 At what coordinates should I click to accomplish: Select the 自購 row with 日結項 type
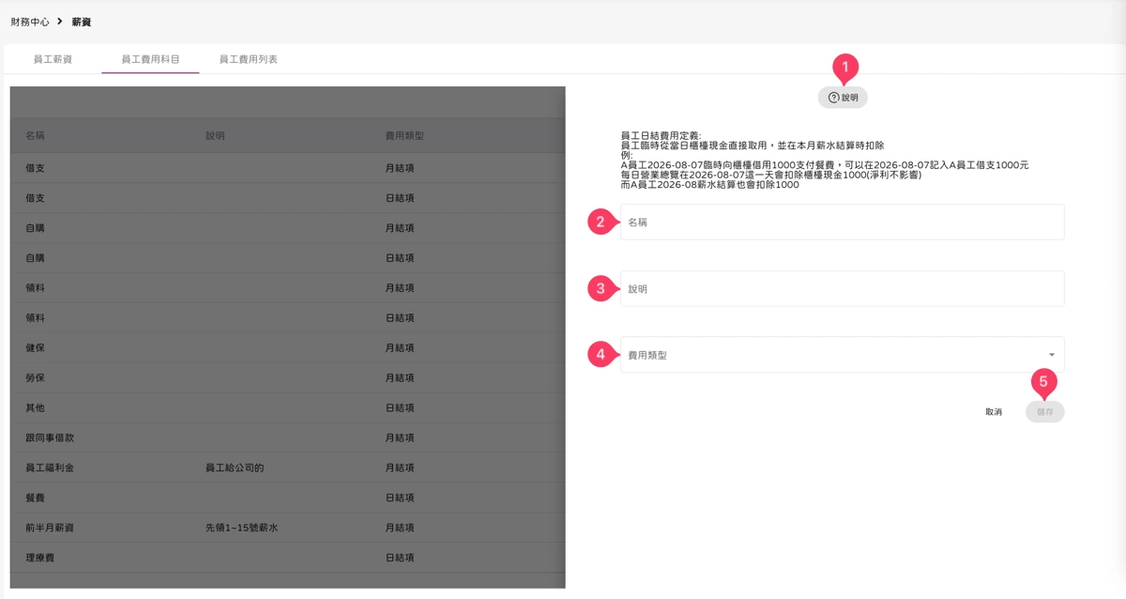pos(288,258)
